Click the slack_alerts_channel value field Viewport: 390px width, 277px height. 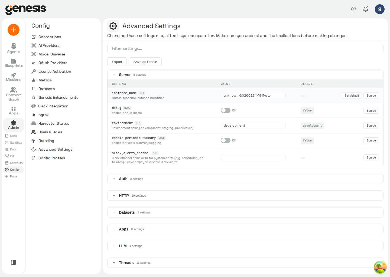point(253,157)
